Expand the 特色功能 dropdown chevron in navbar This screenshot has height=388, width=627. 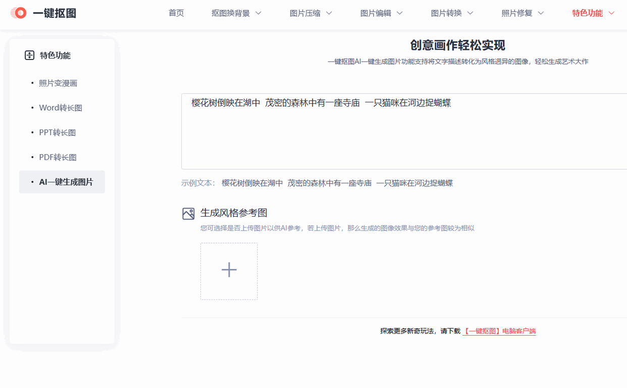click(612, 13)
